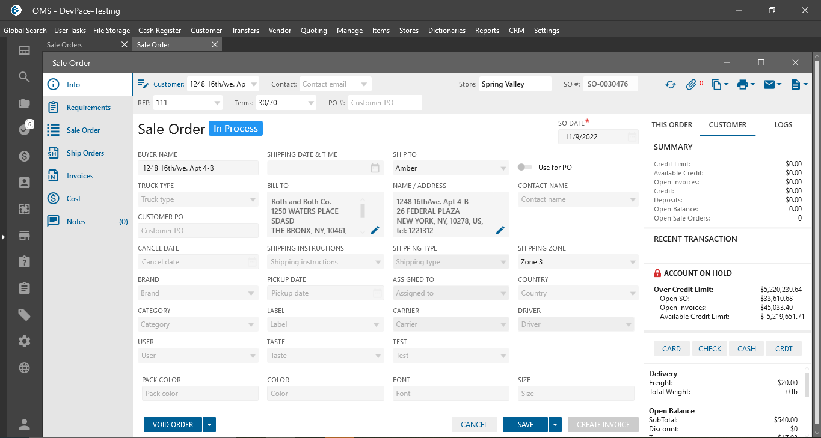Click the SAVE button
The height and width of the screenshot is (438, 821).
(x=526, y=425)
